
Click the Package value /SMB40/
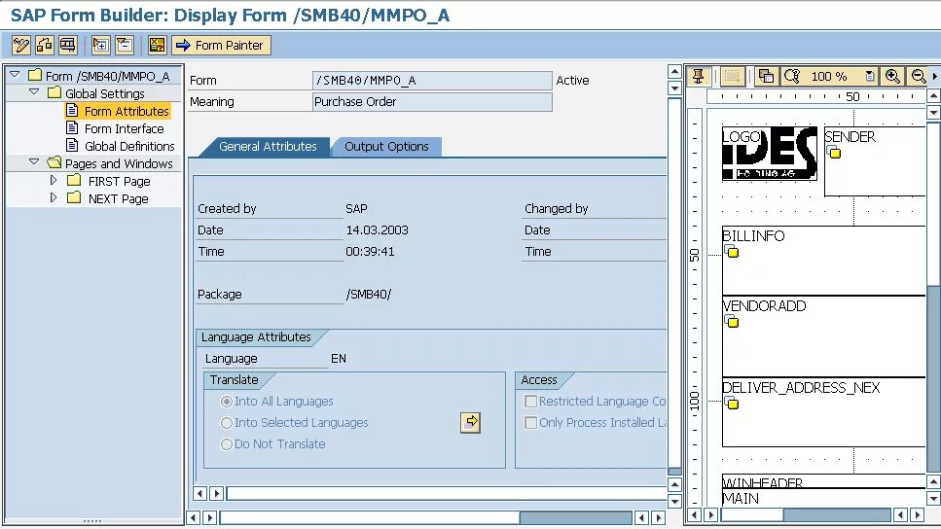(x=369, y=295)
